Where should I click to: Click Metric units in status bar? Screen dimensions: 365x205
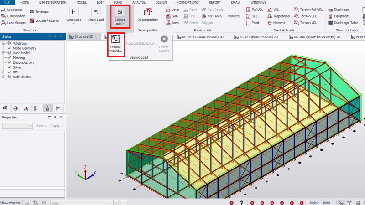(x=314, y=203)
